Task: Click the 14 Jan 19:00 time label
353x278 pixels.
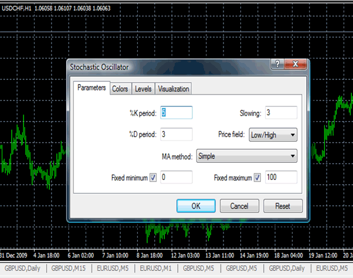Action: [x=254, y=256]
